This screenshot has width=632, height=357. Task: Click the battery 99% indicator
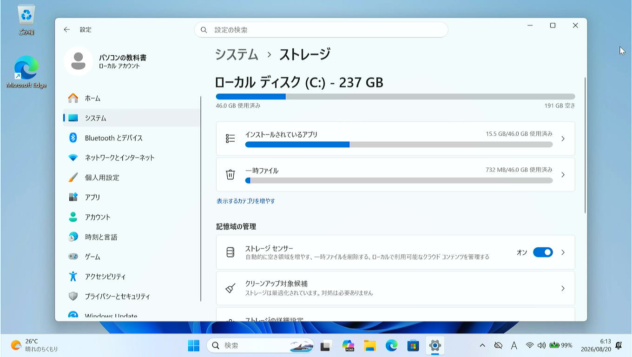coord(561,345)
